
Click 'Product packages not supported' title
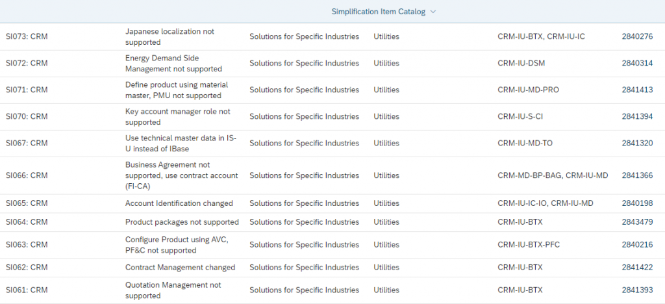point(182,222)
